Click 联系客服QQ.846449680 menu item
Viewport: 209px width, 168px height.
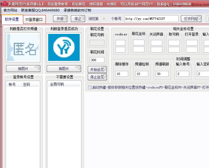(x=40, y=10)
